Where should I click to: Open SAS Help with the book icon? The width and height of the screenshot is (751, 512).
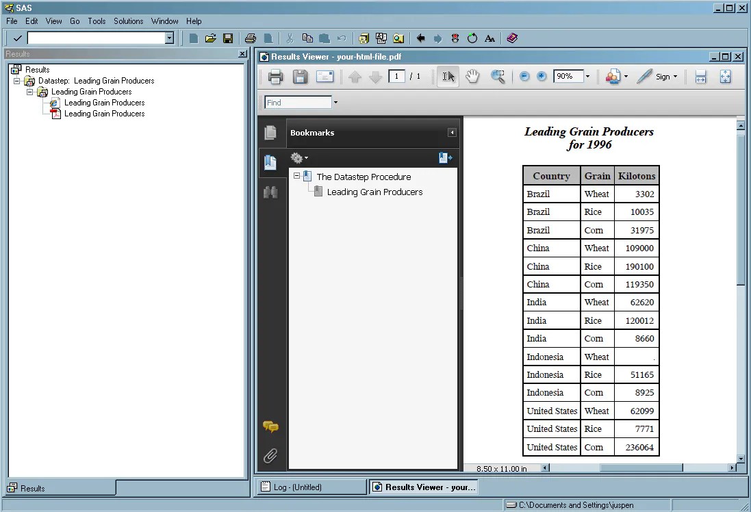(512, 39)
